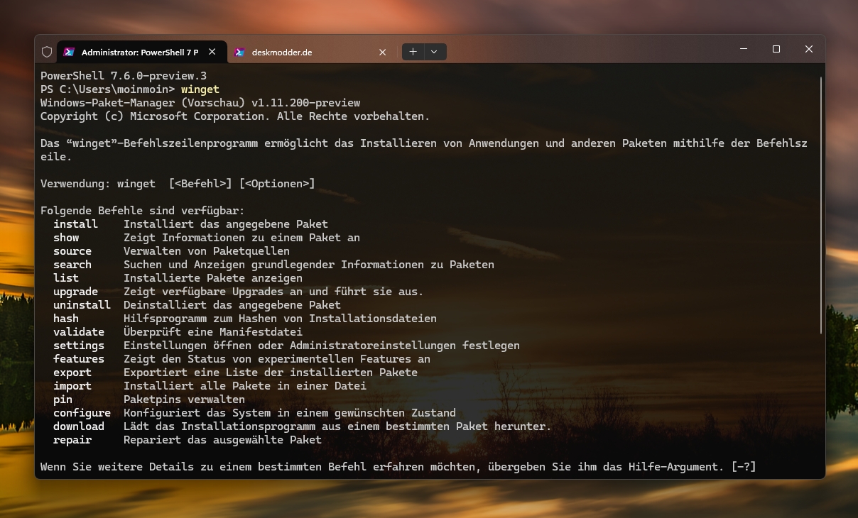Click the 'download' command name
The width and height of the screenshot is (858, 518).
click(79, 426)
